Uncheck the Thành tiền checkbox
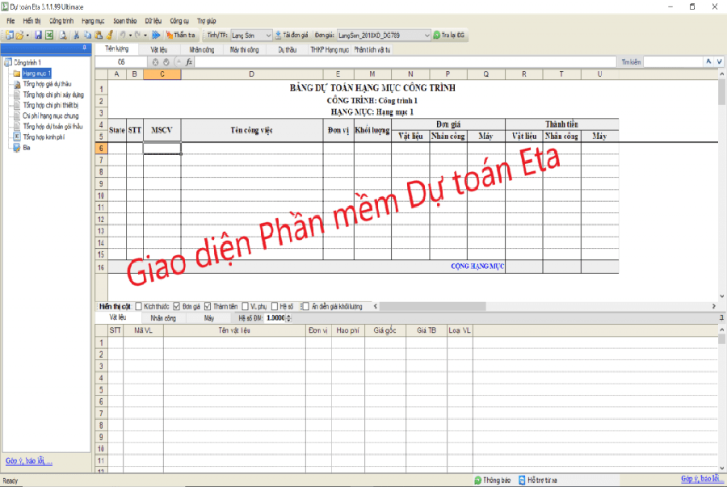 click(208, 307)
